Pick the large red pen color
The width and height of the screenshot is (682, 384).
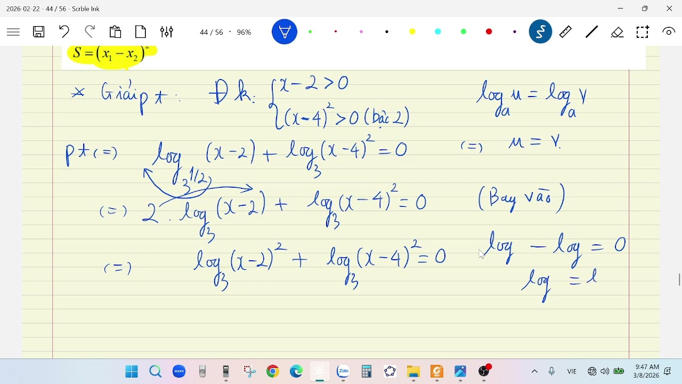point(489,32)
